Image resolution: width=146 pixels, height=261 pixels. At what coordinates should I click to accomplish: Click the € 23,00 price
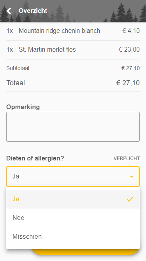coord(129,50)
